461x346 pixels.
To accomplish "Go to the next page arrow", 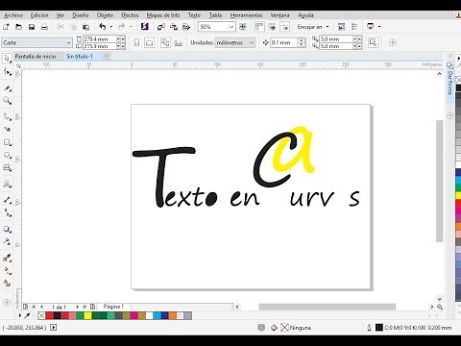I will tap(77, 307).
